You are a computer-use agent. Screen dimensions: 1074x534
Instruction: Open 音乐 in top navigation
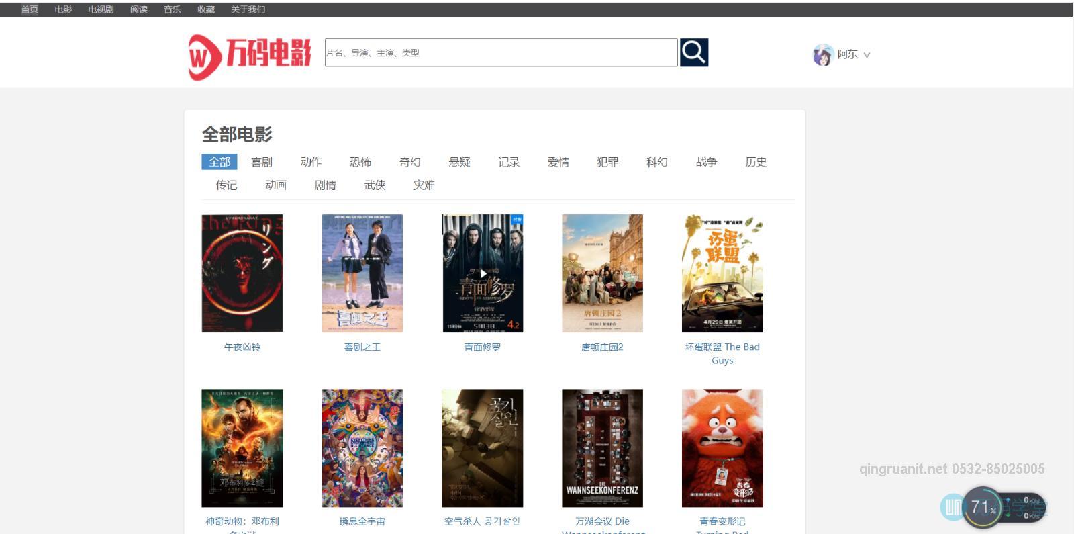point(173,9)
